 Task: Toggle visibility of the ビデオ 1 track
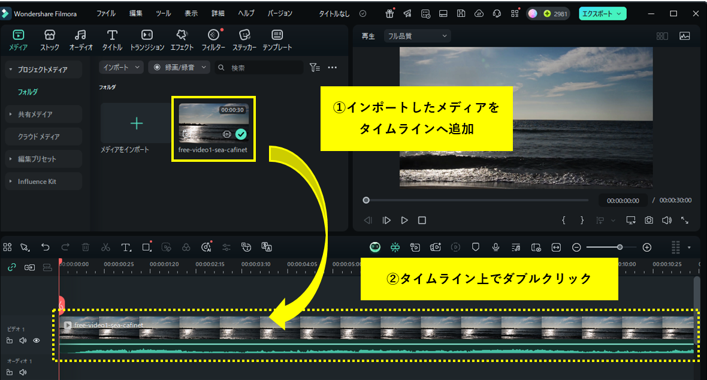[36, 340]
